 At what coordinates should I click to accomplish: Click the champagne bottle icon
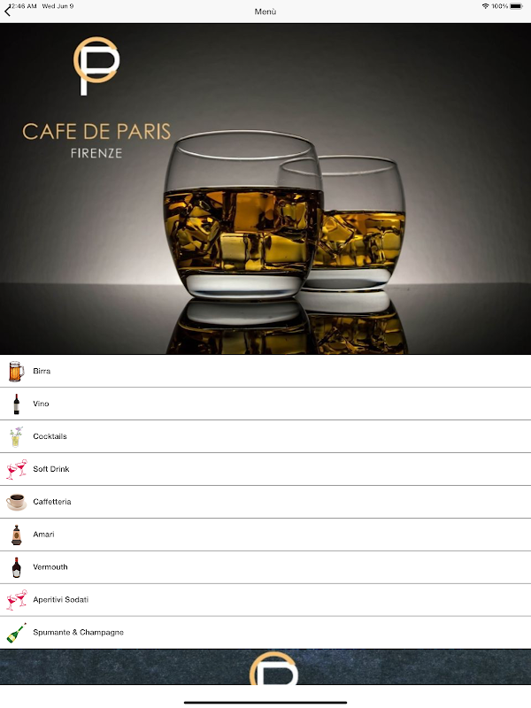pos(16,633)
